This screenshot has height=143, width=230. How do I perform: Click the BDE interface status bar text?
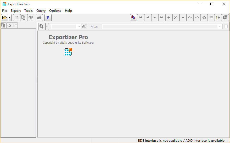[181, 140]
